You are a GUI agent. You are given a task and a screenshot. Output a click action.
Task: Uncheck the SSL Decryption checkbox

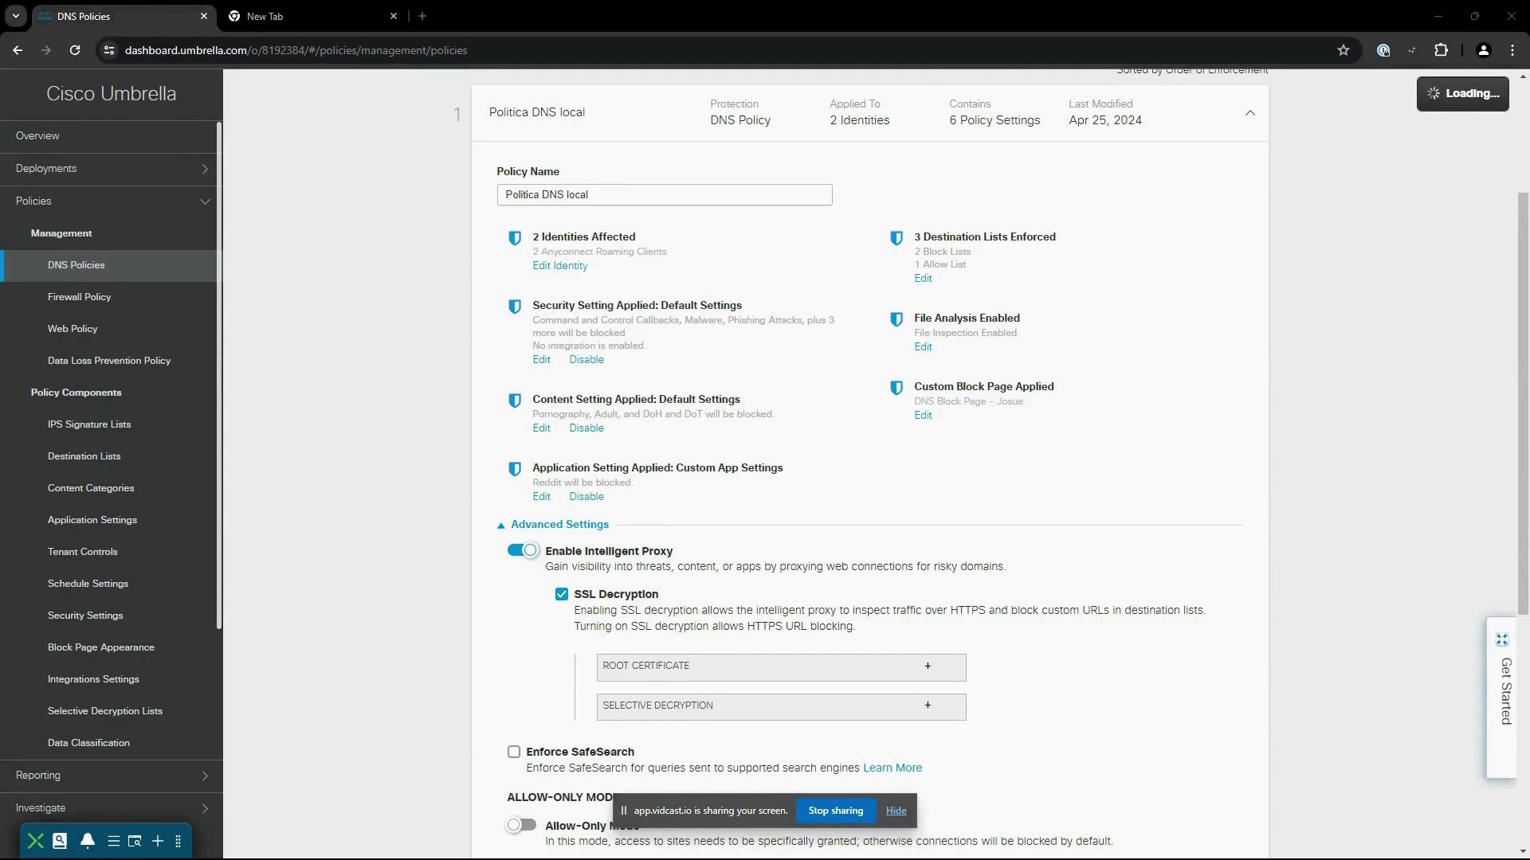[x=562, y=594]
